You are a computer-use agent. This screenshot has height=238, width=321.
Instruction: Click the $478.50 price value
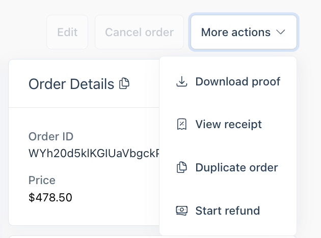[50, 196]
